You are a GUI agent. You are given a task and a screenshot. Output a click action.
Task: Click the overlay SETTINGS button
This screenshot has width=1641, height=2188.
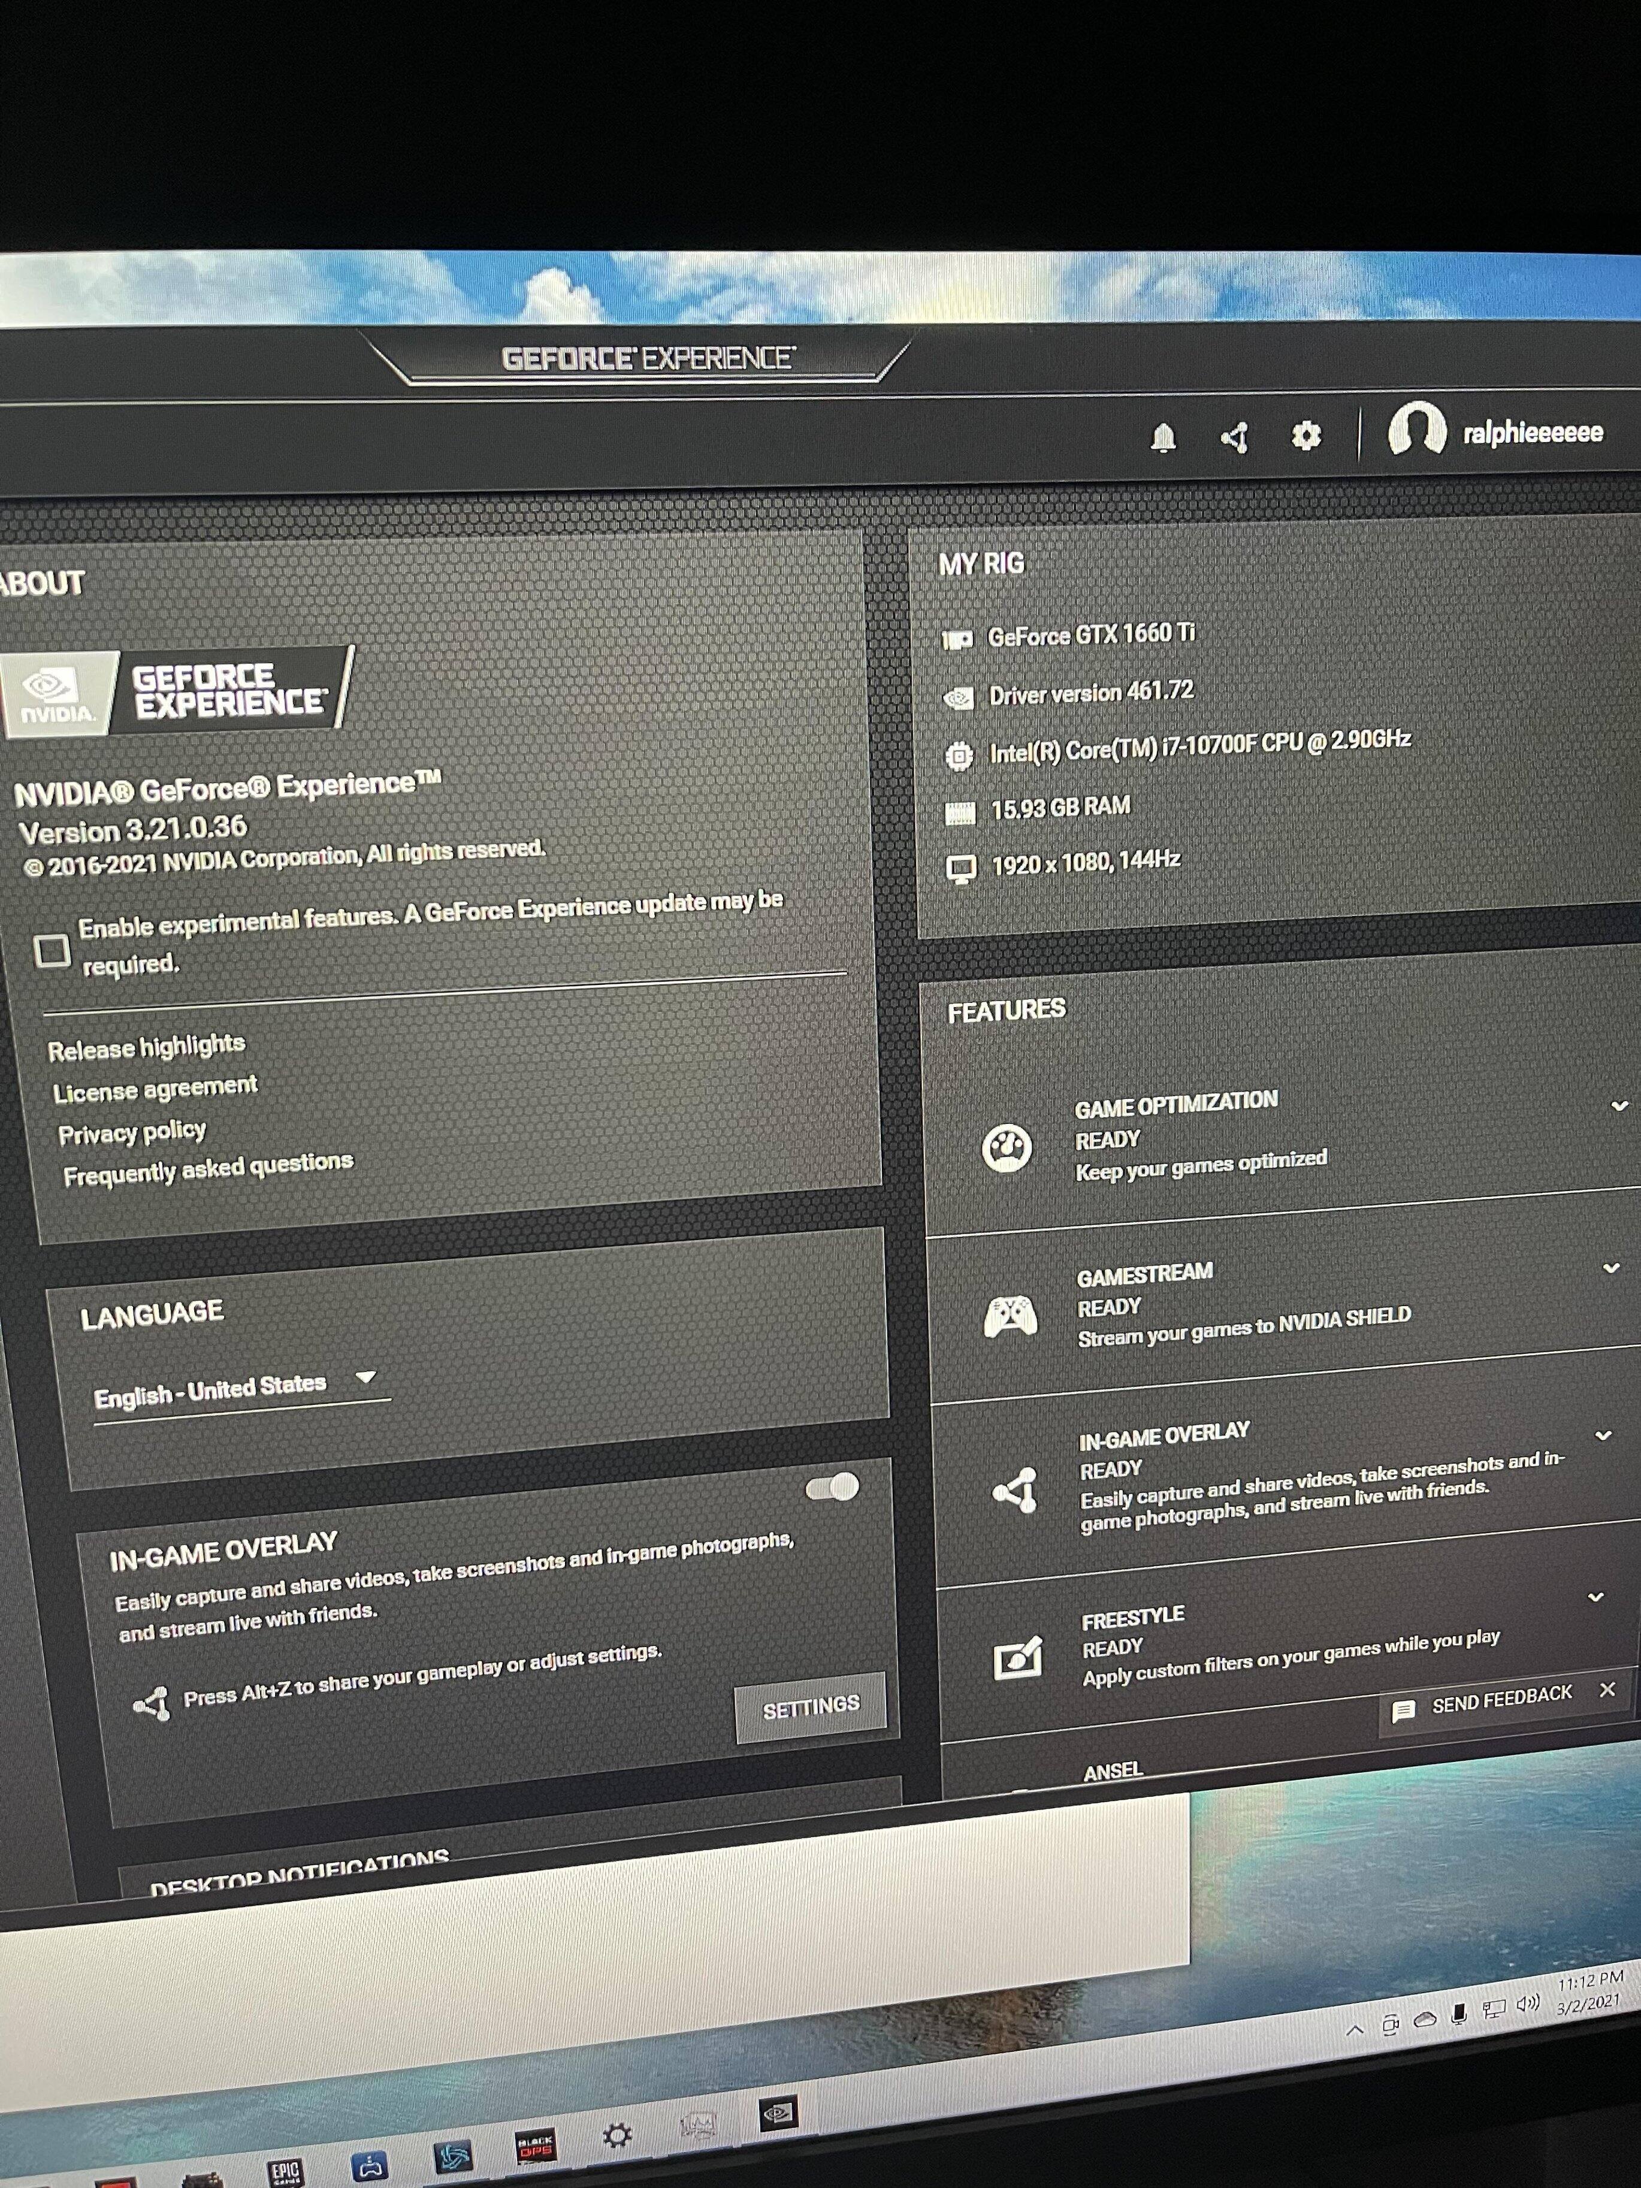tap(810, 1706)
